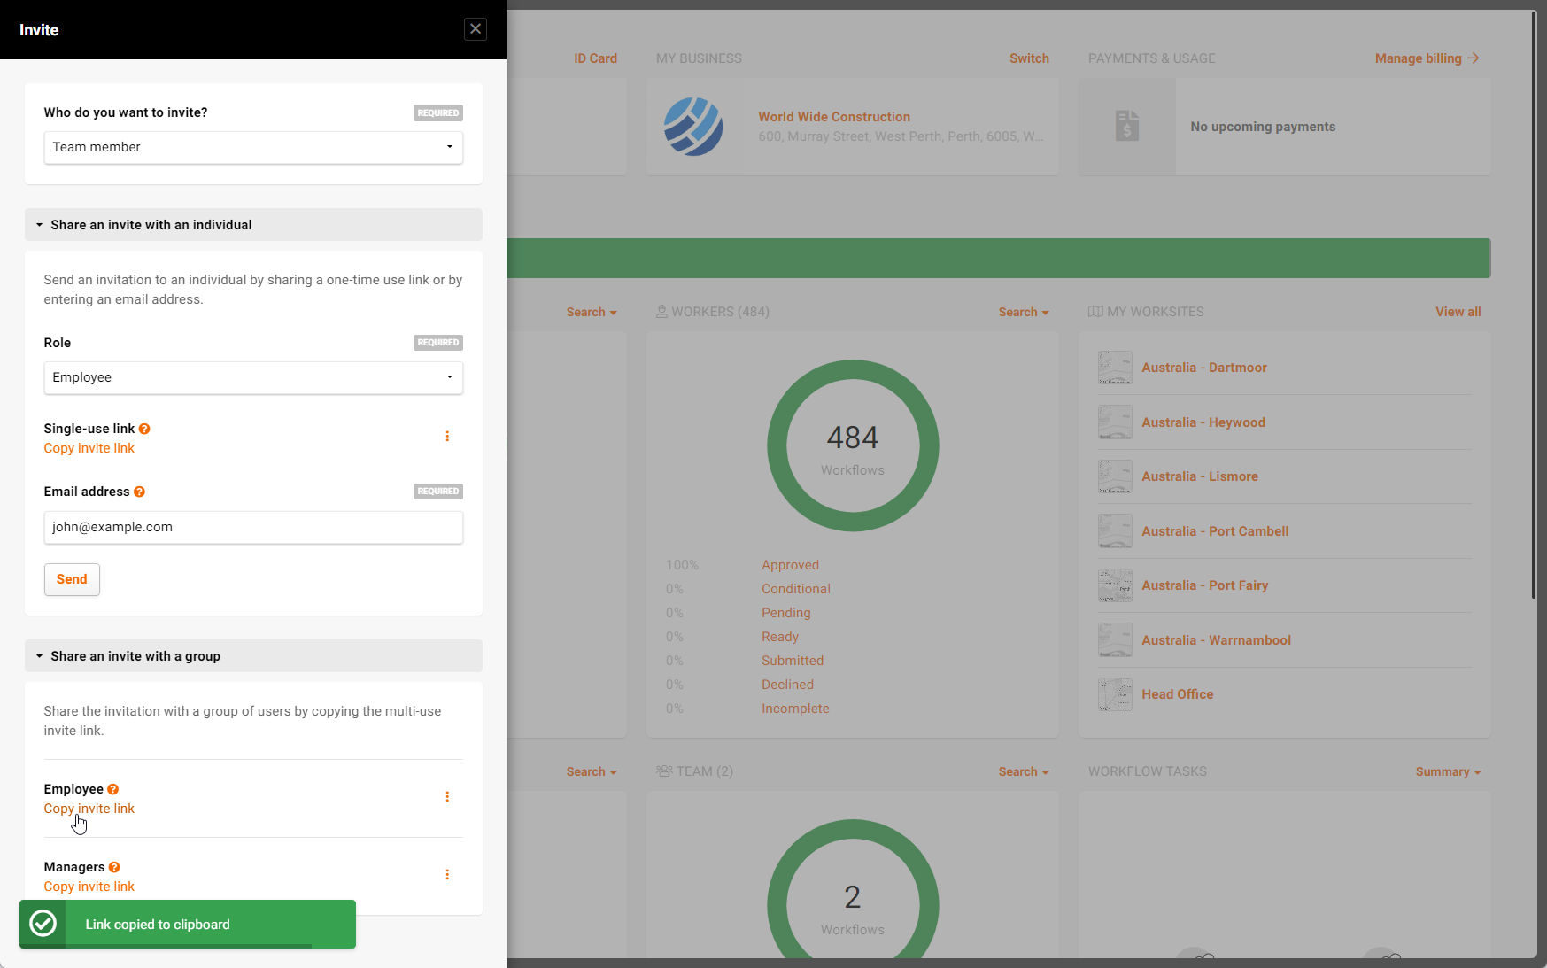
Task: Open the 'Who do you want to invite' dropdown
Action: tap(253, 147)
